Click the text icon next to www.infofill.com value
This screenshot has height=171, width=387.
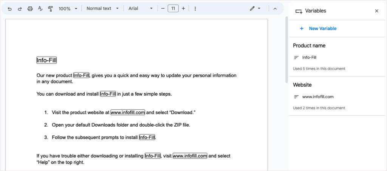[296, 97]
